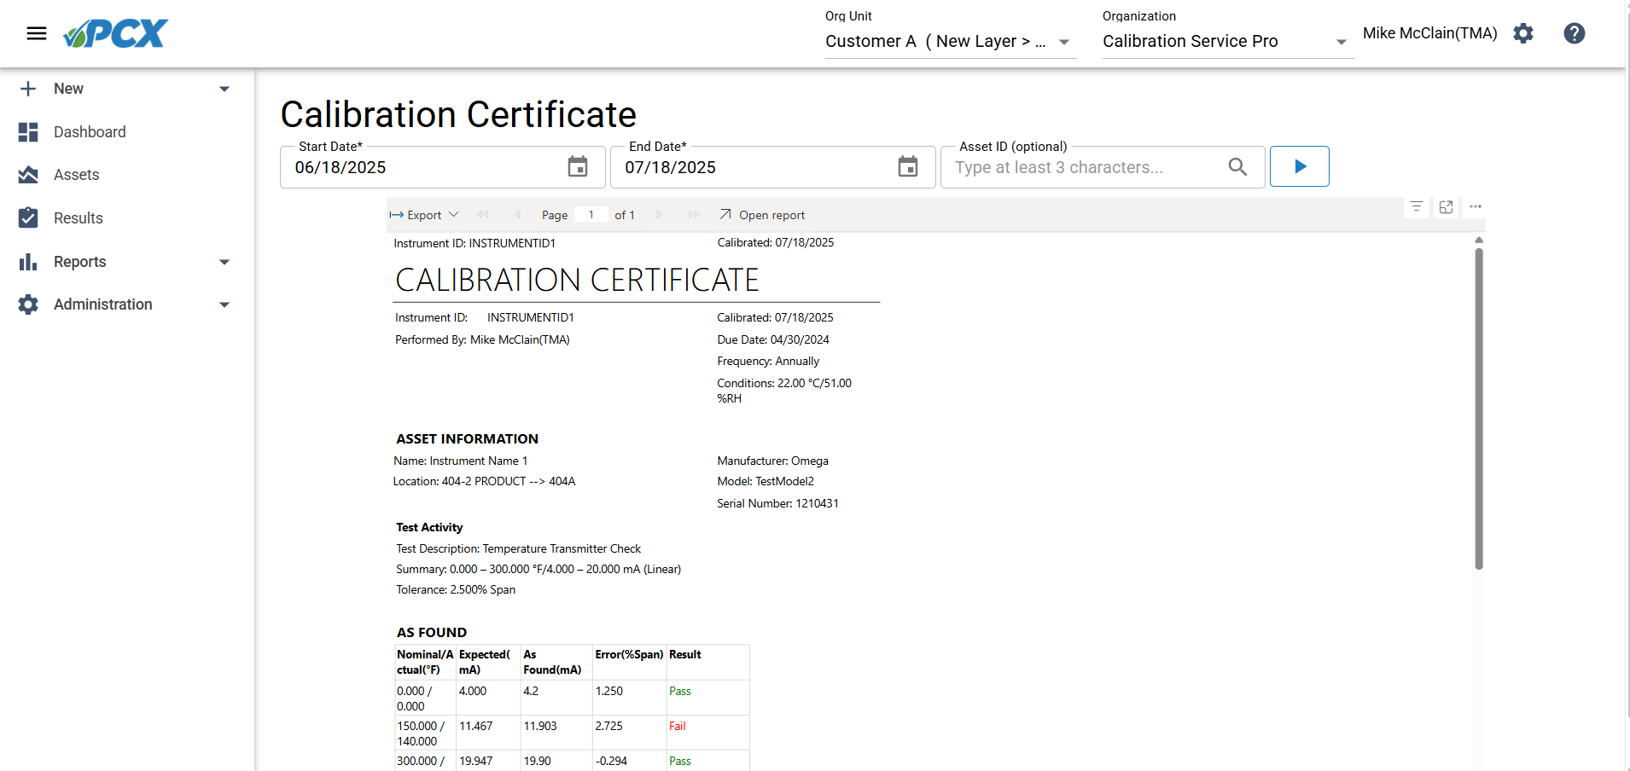The width and height of the screenshot is (1630, 771).
Task: Click the report vertical scrollbar thumb
Action: pos(1479,408)
